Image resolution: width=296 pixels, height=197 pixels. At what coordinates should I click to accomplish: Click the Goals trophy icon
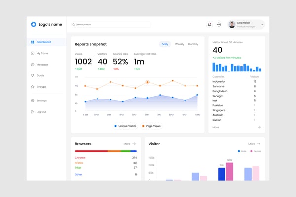pyautogui.click(x=33, y=75)
